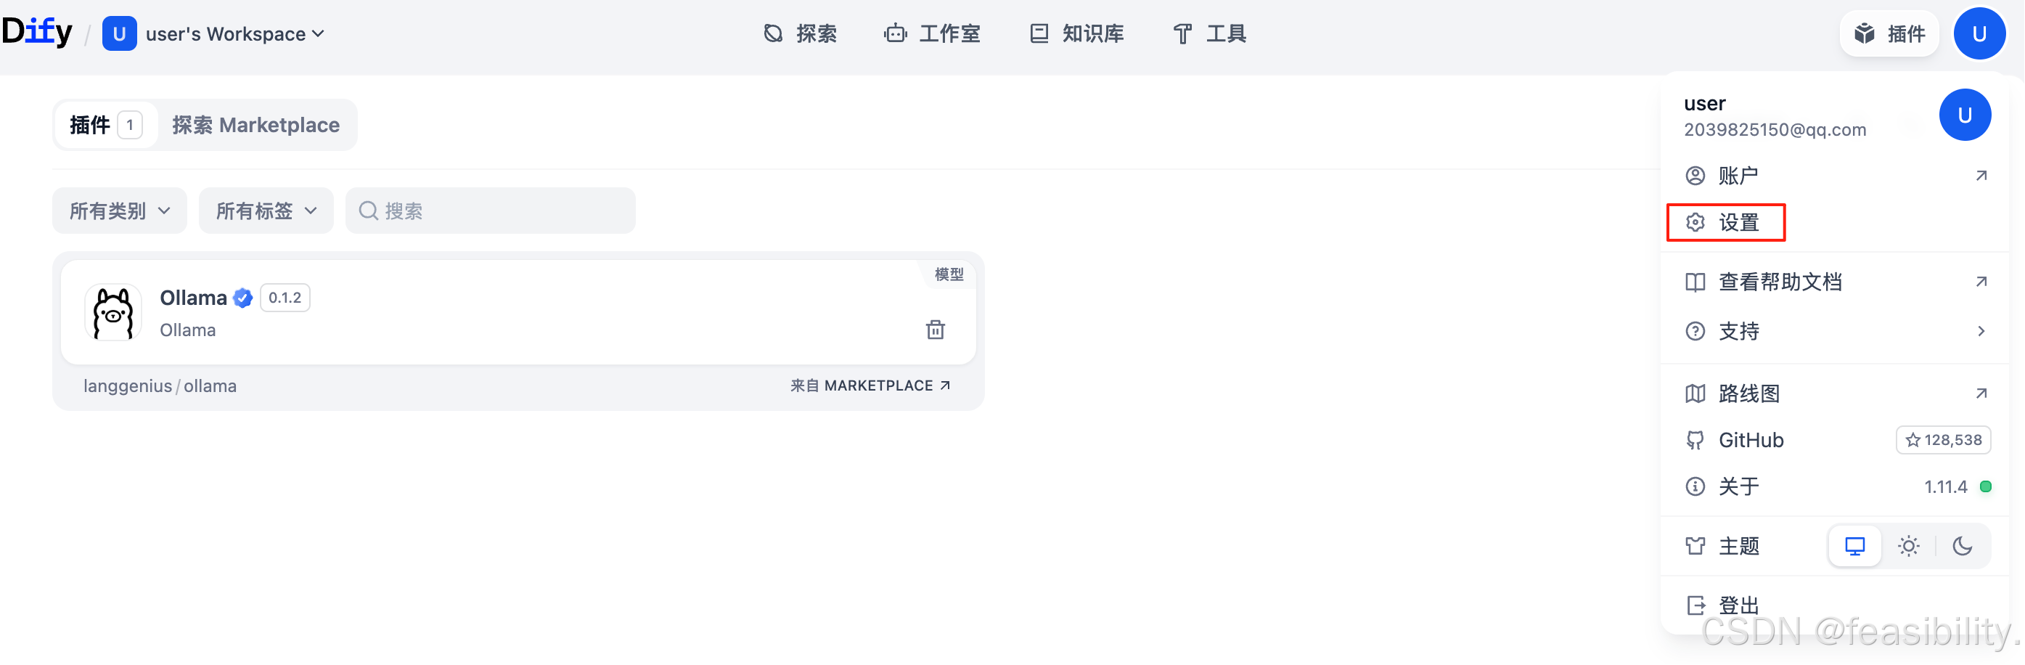Image resolution: width=2025 pixels, height=665 pixels.
Task: Click the email 2039825150@qq.com
Action: (x=1774, y=130)
